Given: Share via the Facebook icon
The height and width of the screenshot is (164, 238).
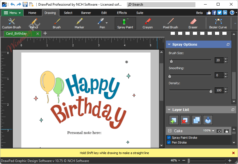Looking at the screenshot, I should tap(214, 12).
